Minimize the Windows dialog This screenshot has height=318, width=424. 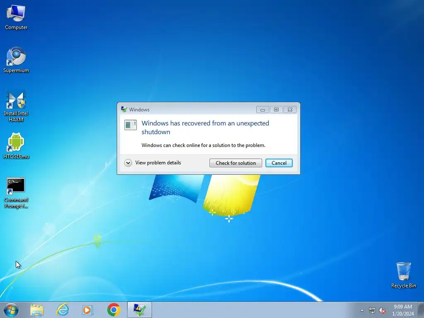(x=263, y=109)
